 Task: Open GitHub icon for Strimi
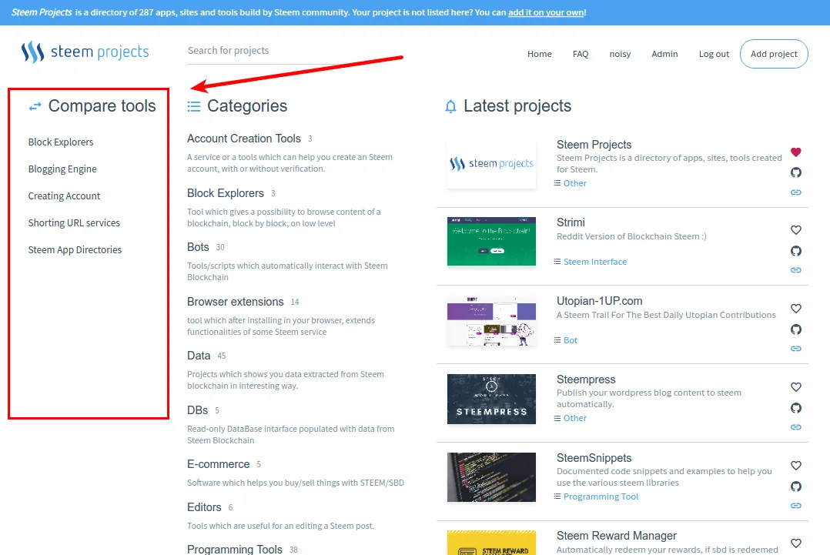[795, 251]
